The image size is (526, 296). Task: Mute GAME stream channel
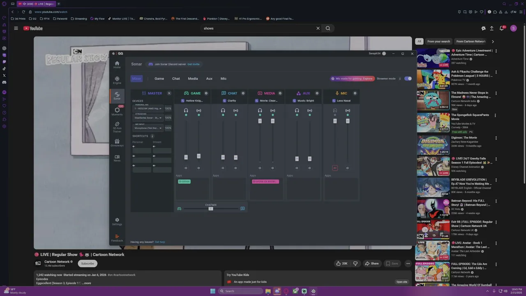[198, 168]
